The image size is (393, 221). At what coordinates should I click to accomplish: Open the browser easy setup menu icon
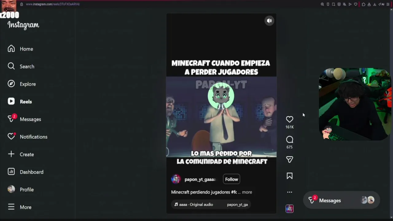pos(388,4)
